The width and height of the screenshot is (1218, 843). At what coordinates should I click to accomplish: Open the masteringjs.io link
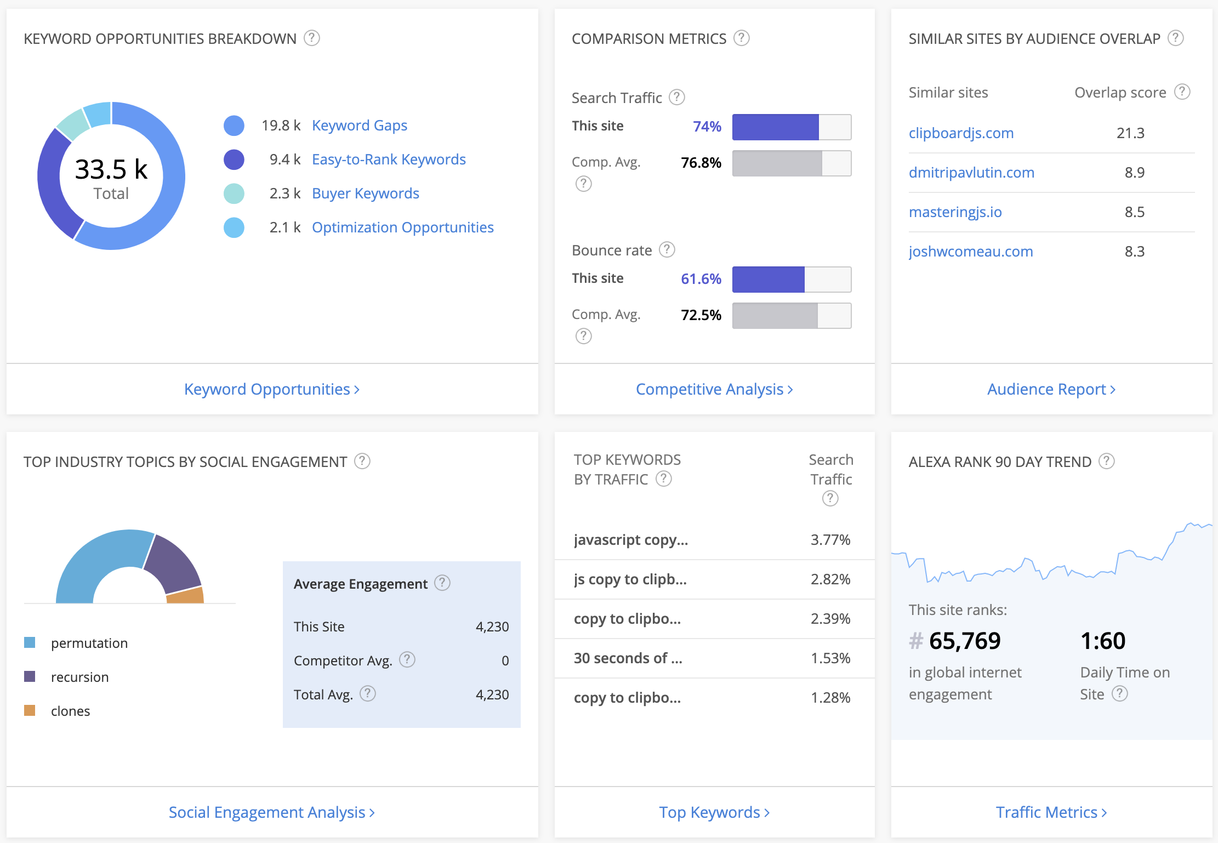(x=955, y=212)
